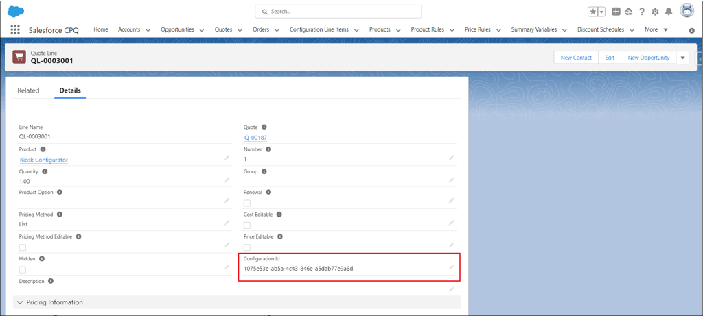Click the Favorites star icon
703x316 pixels.
click(592, 12)
